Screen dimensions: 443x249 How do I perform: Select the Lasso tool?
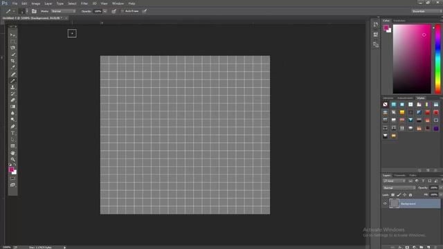12,48
